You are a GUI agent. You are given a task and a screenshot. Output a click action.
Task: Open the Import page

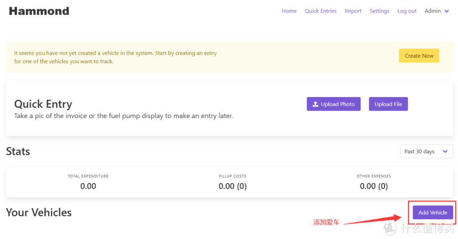click(353, 11)
